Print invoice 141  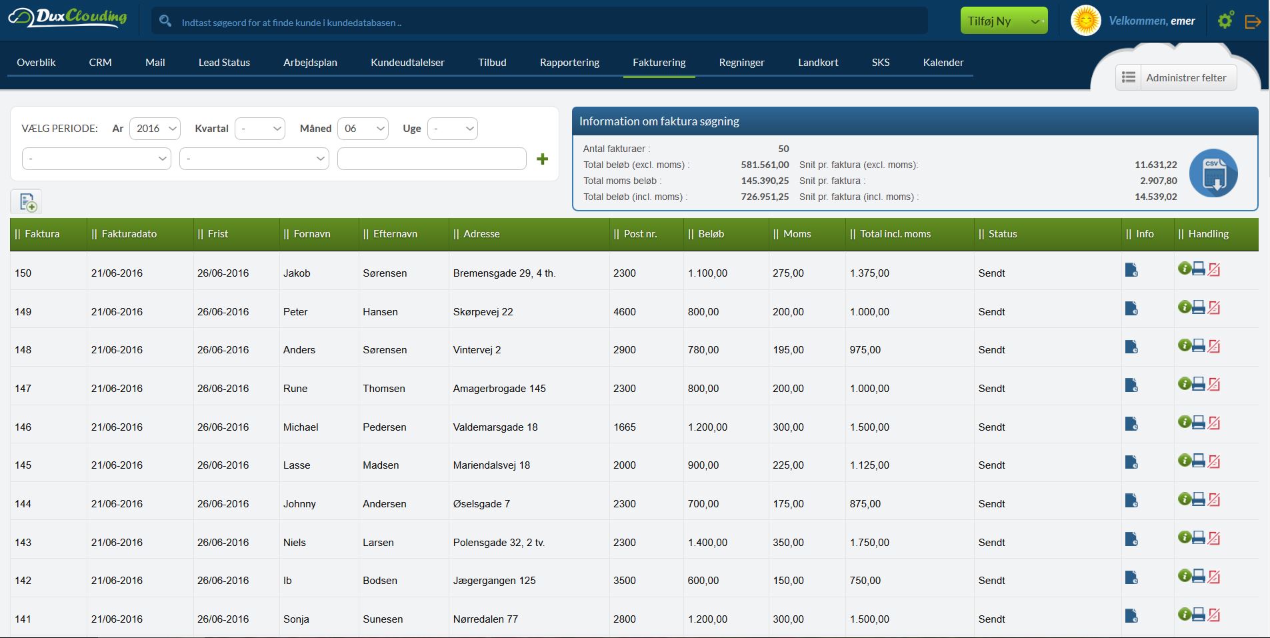pyautogui.click(x=1199, y=614)
